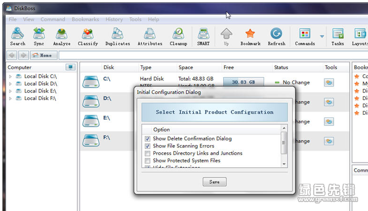Open the Commands toolbar icon
This screenshot has width=368, height=211.
coord(305,37)
